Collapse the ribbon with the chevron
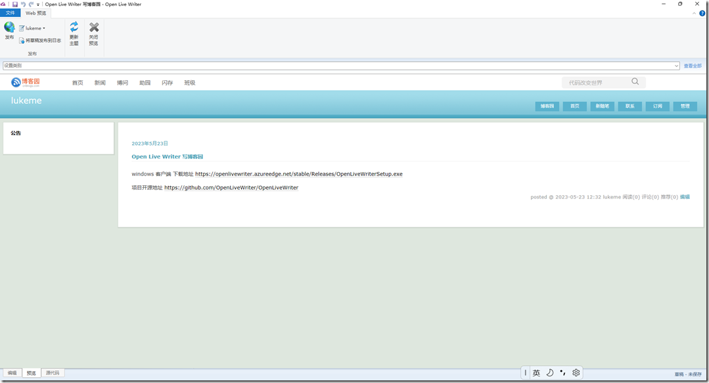 (694, 14)
